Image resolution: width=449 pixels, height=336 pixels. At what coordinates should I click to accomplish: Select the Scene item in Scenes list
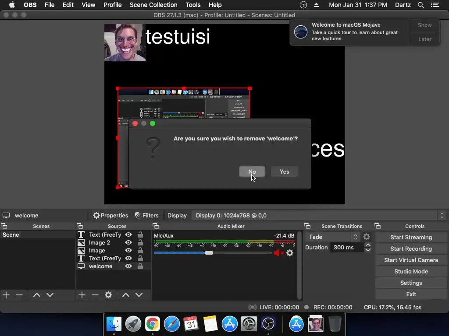(x=38, y=234)
